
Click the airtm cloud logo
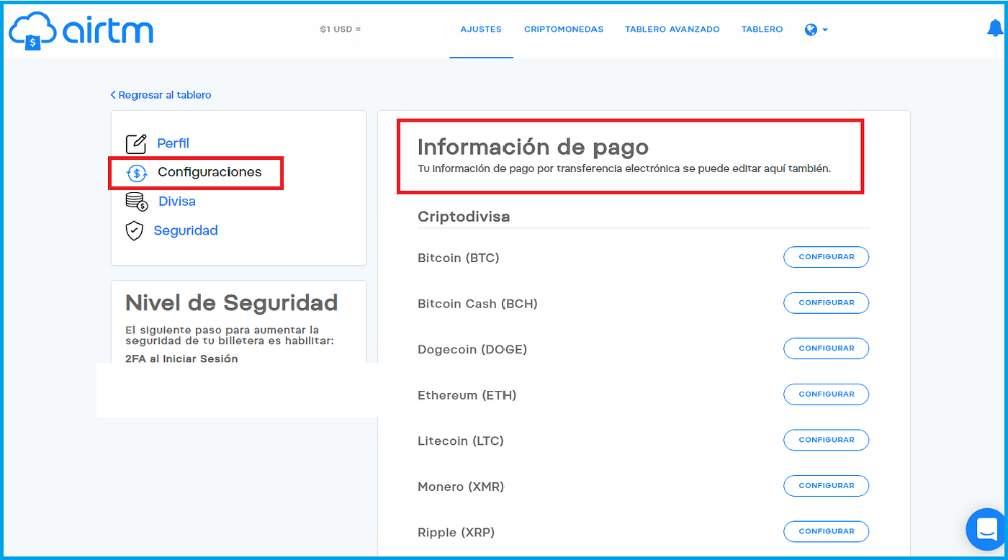[x=32, y=30]
